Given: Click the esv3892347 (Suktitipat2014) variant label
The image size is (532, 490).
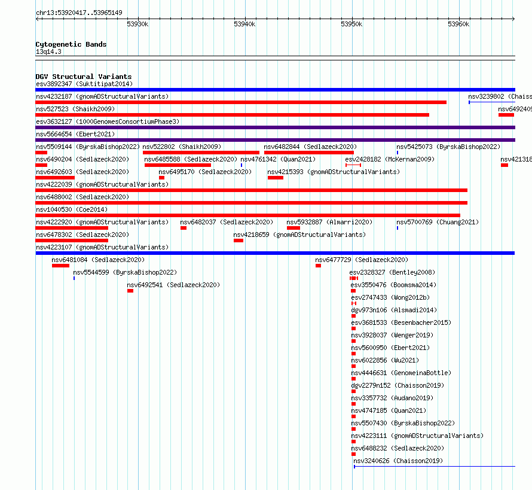Looking at the screenshot, I should tap(84, 84).
